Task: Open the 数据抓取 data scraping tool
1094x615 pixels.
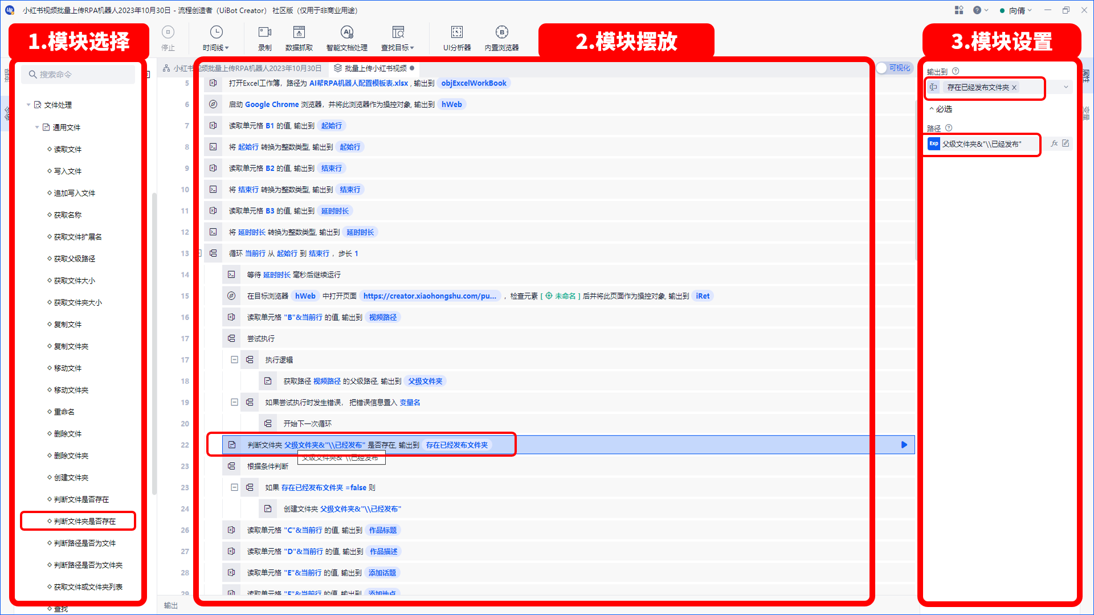Action: point(299,38)
